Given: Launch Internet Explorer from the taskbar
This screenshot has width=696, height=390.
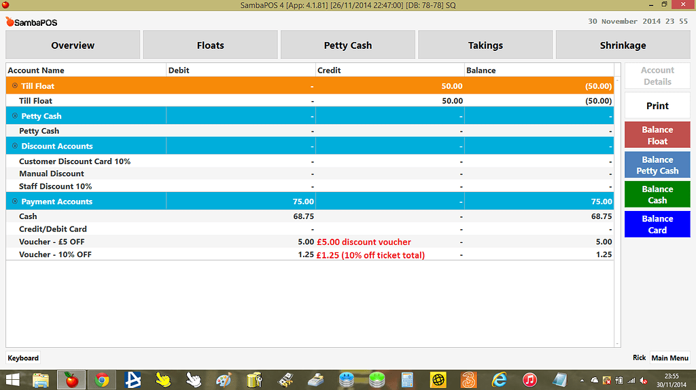Looking at the screenshot, I should point(500,380).
